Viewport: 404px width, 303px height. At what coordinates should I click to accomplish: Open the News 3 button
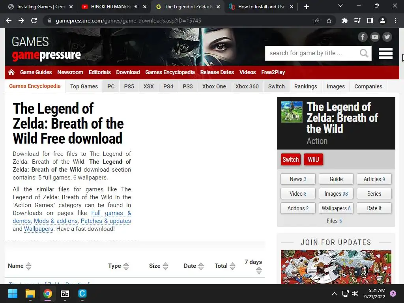click(x=298, y=179)
